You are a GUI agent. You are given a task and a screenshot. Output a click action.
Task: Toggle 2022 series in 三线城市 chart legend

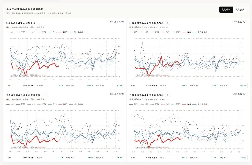144,104
